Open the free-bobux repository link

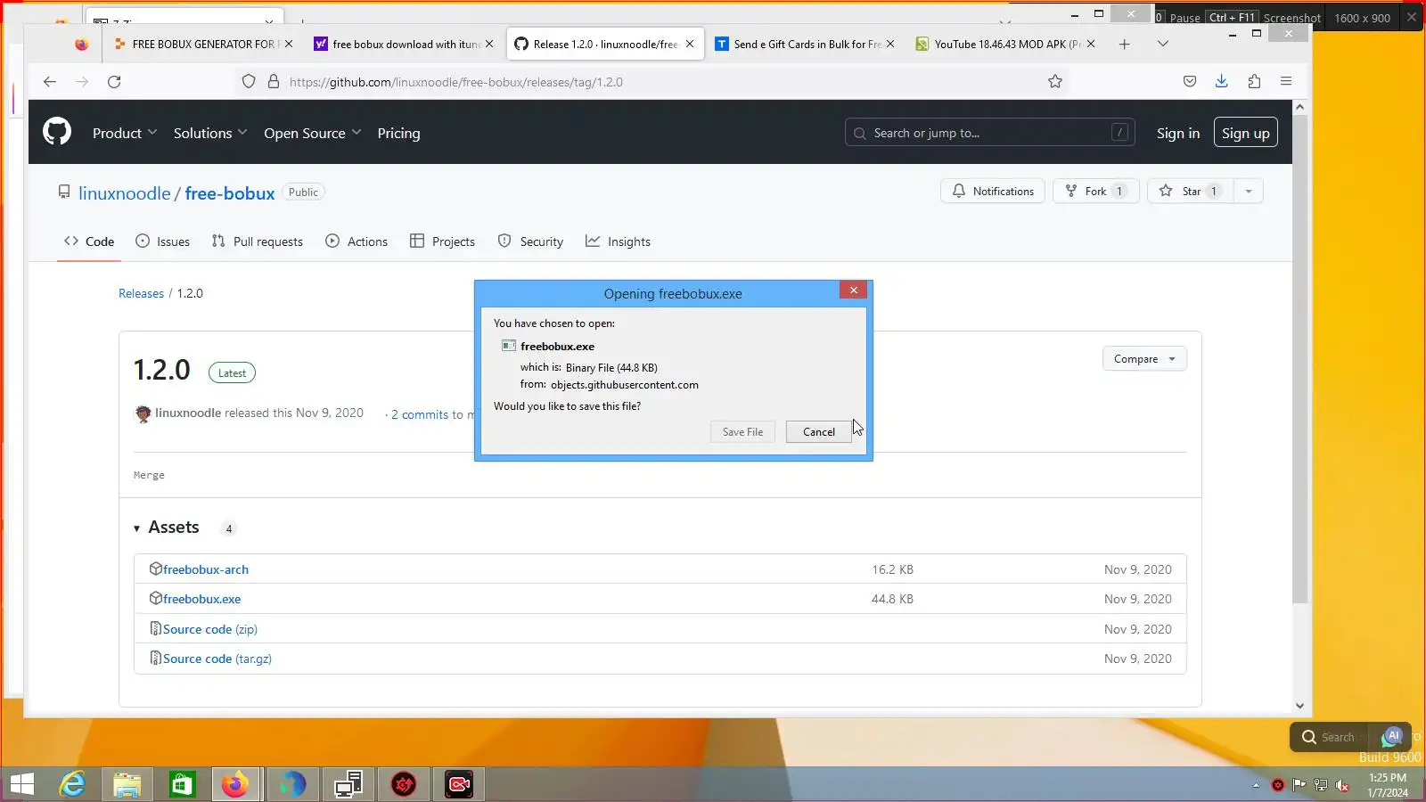tap(230, 193)
